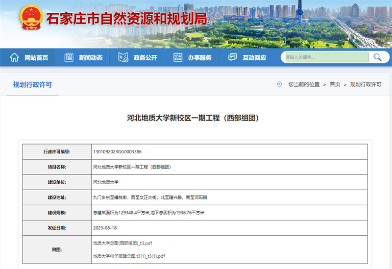Click the site title 石家庄市自然资源和规划局
This screenshot has height=269, width=392.
[x=127, y=18]
